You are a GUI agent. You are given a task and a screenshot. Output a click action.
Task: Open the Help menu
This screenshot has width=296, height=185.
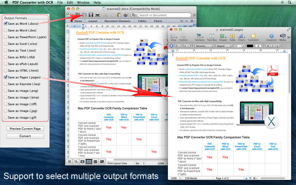pos(97,3)
